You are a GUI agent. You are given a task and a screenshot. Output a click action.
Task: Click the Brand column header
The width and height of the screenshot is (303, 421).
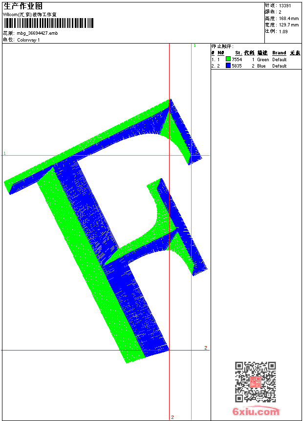279,53
